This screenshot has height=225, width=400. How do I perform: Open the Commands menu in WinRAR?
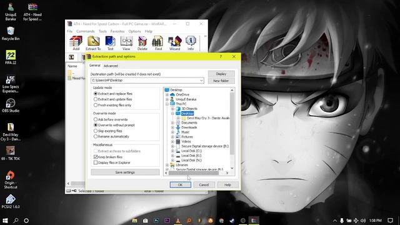(86, 31)
